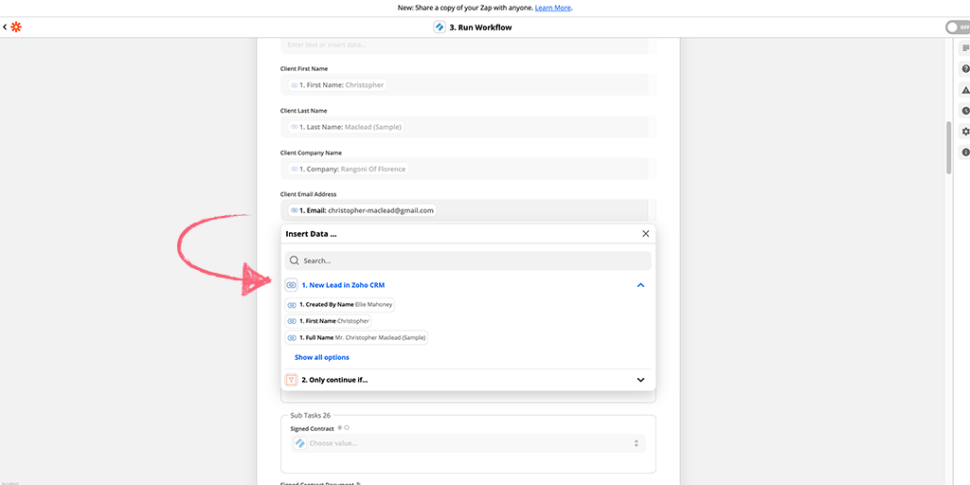
Task: Click the New Lead in Zoho CRM title
Action: coord(343,285)
